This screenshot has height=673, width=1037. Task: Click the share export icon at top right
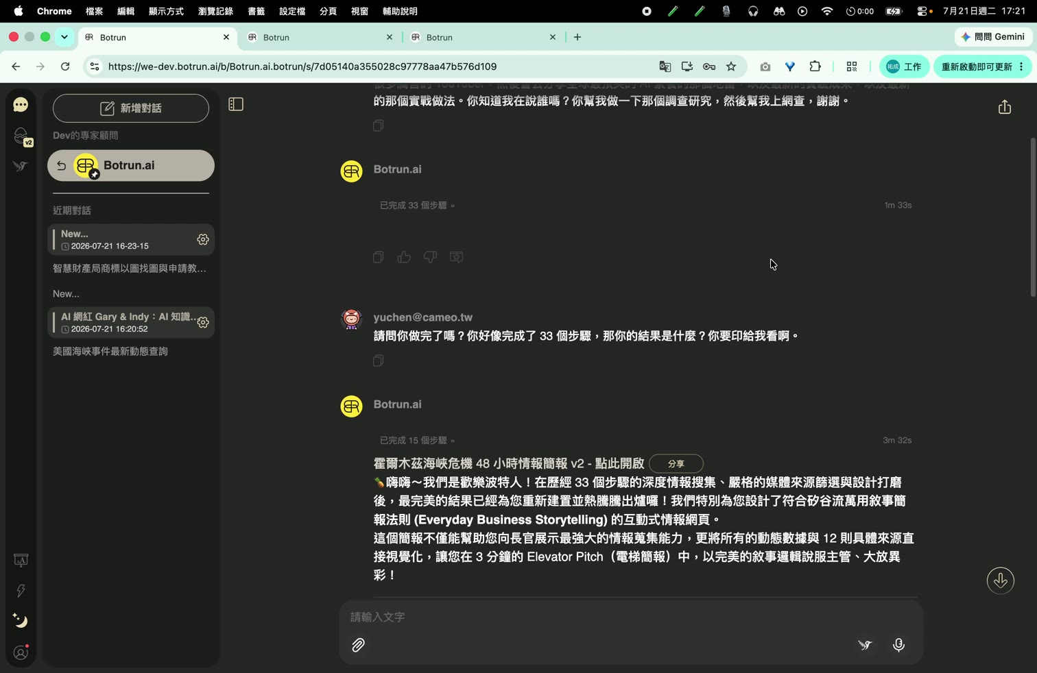1005,107
